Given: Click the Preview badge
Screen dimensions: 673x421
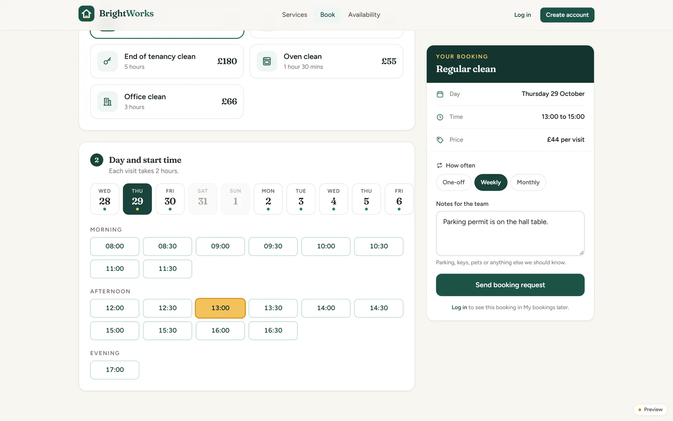Looking at the screenshot, I should (650, 410).
